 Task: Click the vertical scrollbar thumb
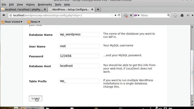[x=192, y=72]
